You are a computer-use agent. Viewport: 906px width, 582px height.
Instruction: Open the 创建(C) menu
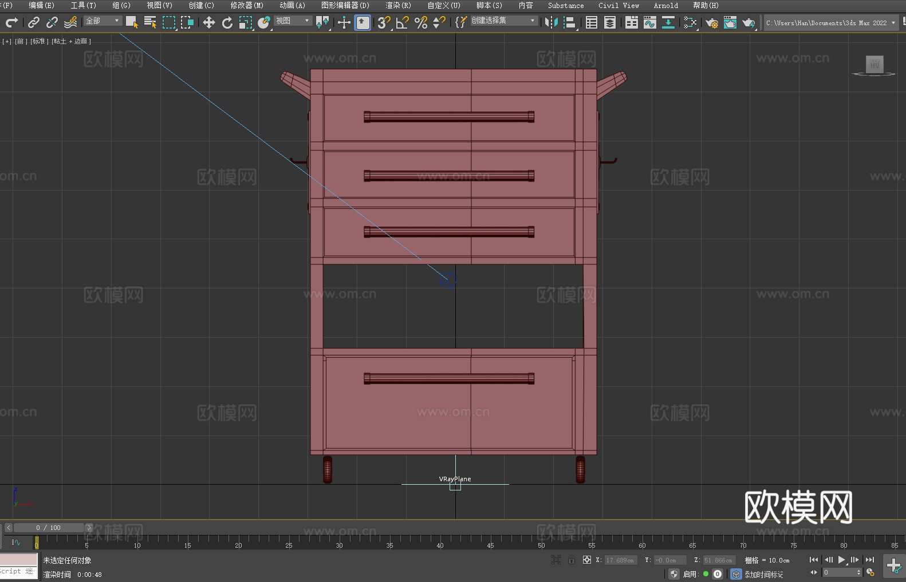pos(201,5)
